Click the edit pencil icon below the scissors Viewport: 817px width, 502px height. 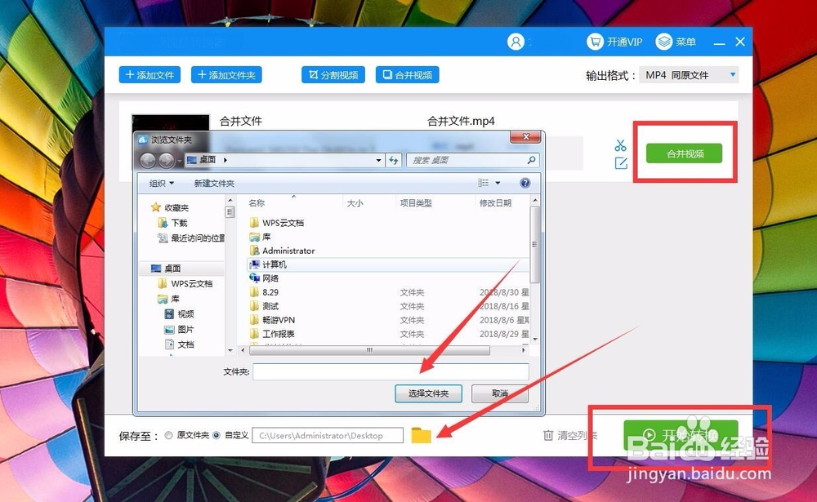point(621,164)
